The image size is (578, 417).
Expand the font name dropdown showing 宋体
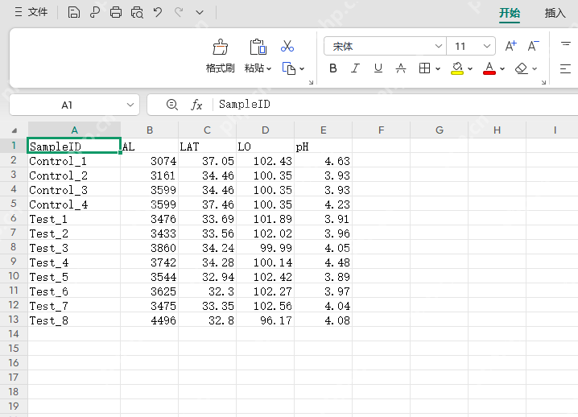pos(439,47)
